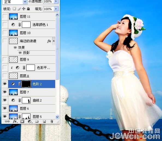Click the link layers icon at panel bottom
The width and height of the screenshot is (162, 141).
pyautogui.click(x=7, y=121)
